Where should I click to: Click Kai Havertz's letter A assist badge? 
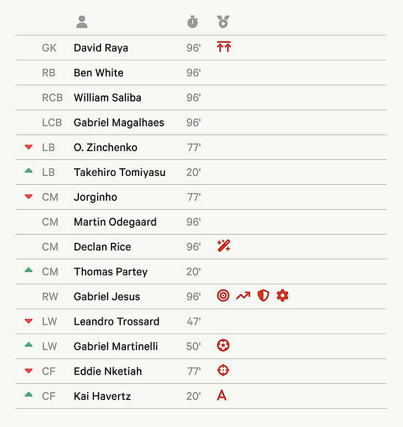pos(222,395)
